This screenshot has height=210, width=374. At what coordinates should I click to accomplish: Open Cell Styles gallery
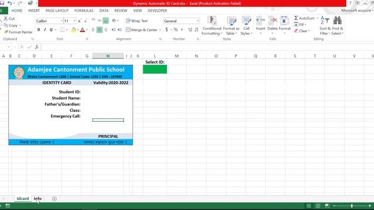point(246,26)
